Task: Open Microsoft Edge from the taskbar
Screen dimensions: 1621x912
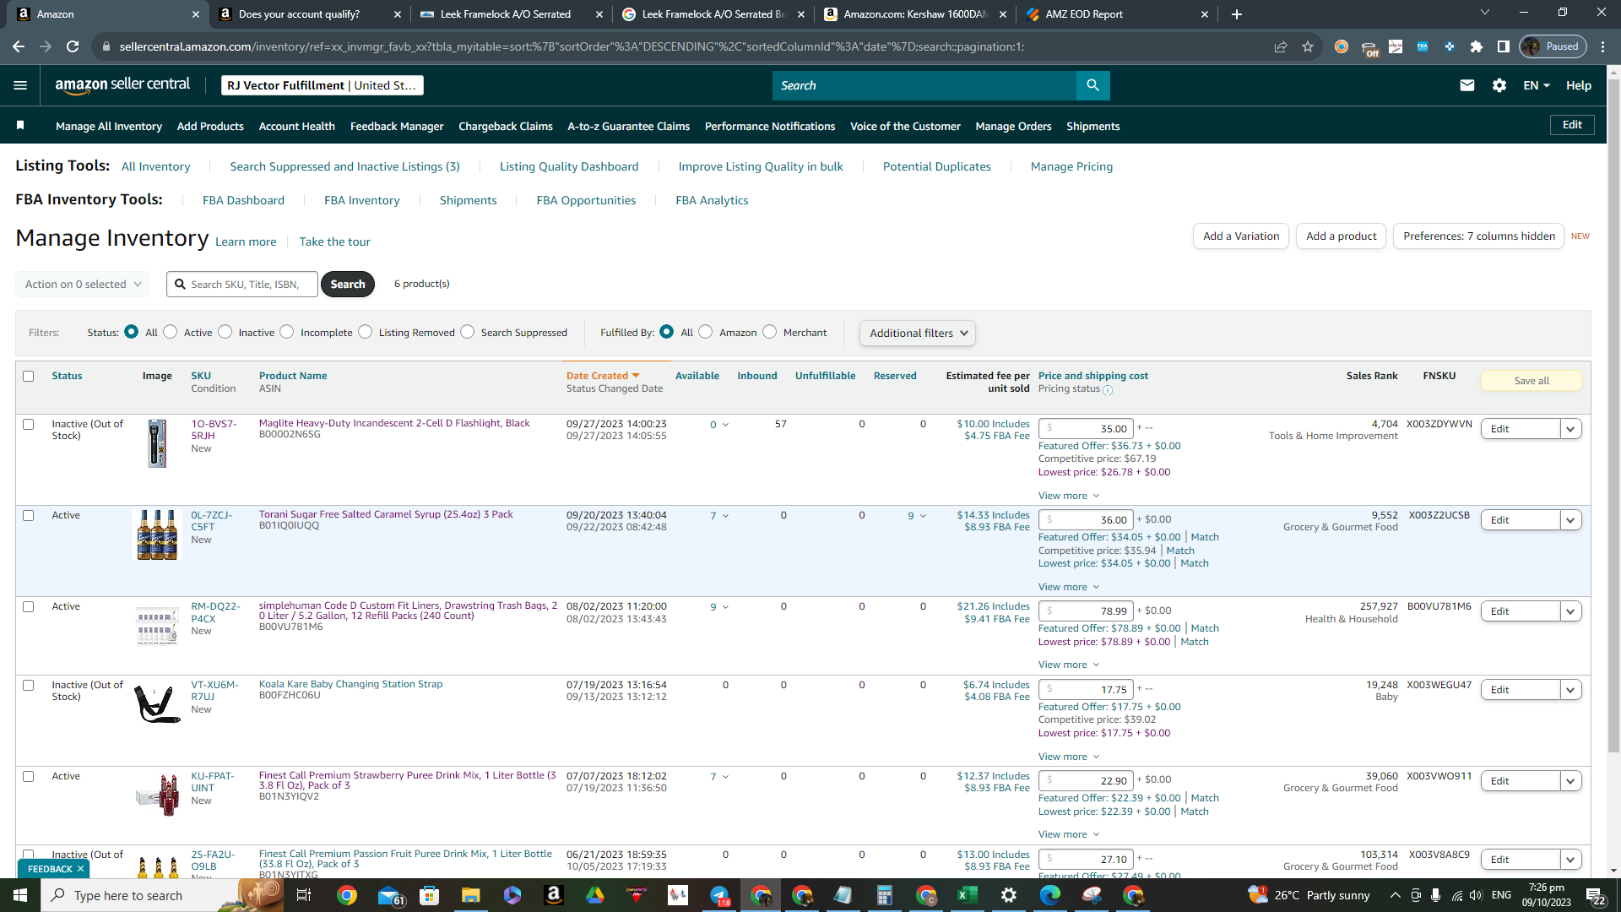Action: 1050,895
